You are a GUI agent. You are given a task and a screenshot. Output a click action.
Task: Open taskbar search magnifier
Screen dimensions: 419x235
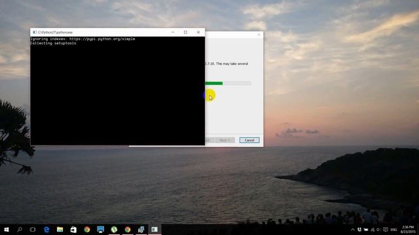point(20,229)
